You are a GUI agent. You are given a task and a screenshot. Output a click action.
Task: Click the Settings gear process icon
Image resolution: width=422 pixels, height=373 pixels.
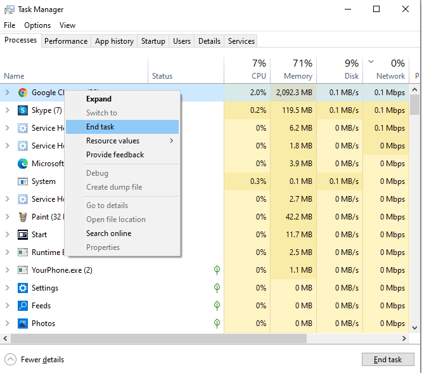[x=23, y=288]
